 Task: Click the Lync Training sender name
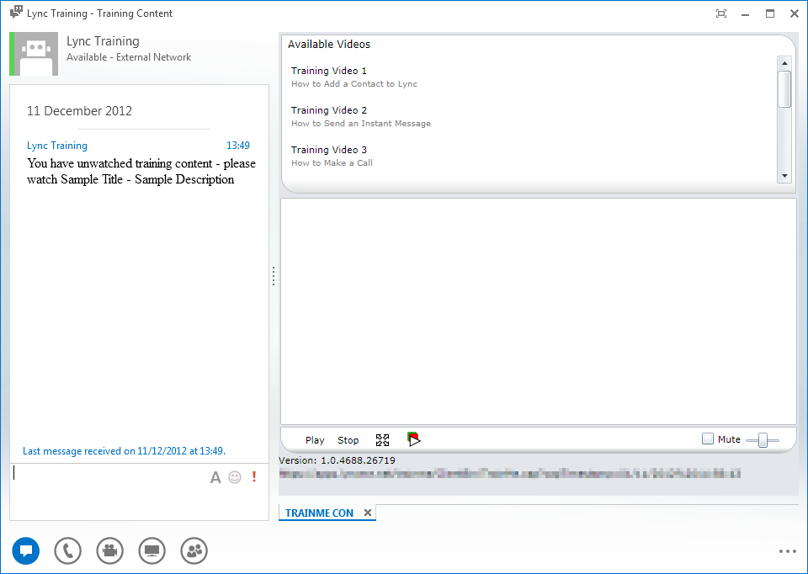57,146
